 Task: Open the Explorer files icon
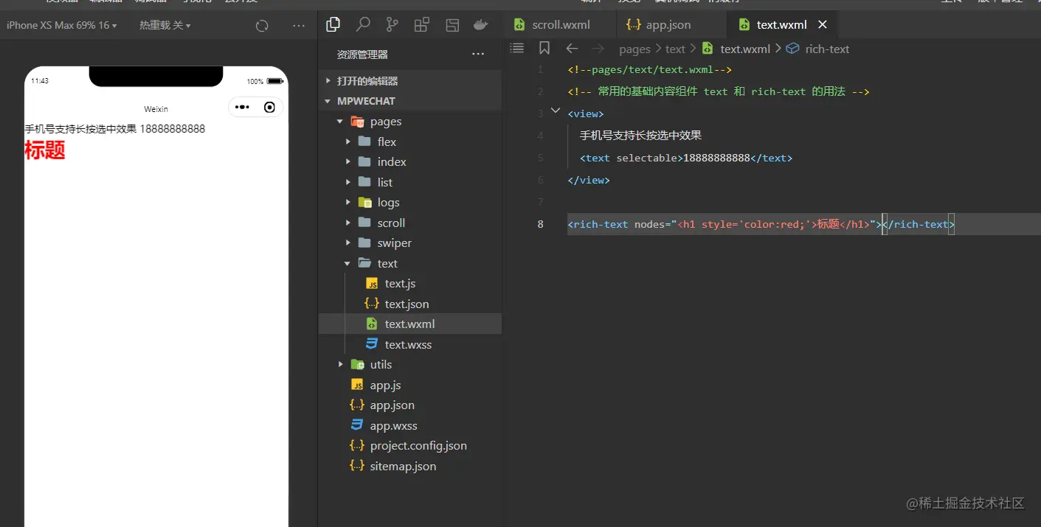click(333, 25)
